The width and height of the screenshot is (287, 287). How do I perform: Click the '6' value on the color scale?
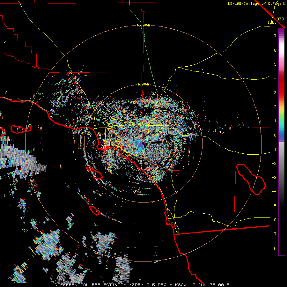(x=275, y=50)
